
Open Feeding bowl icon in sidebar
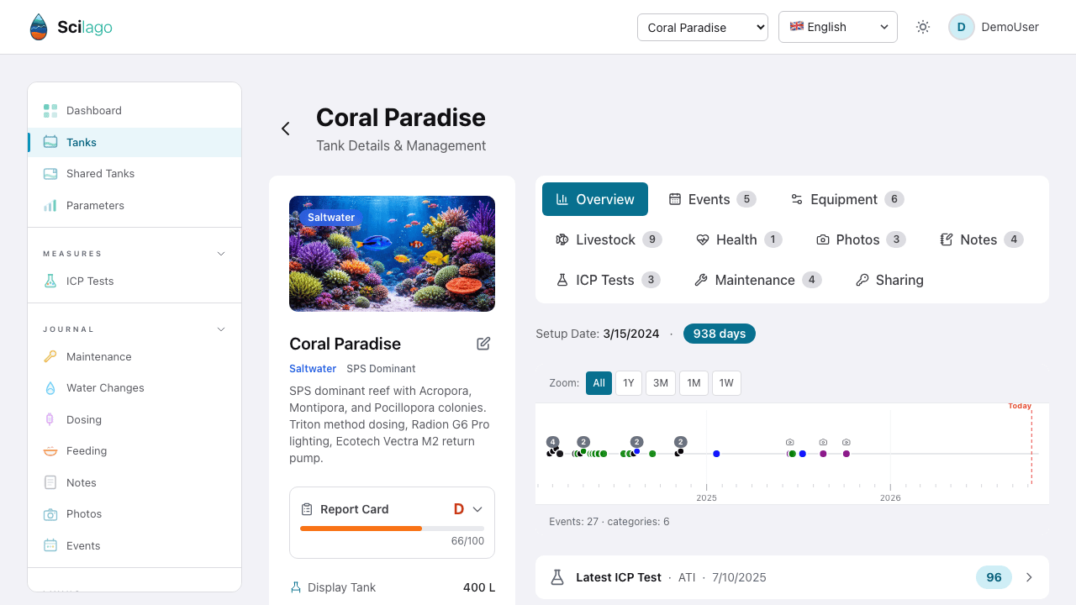(x=50, y=451)
